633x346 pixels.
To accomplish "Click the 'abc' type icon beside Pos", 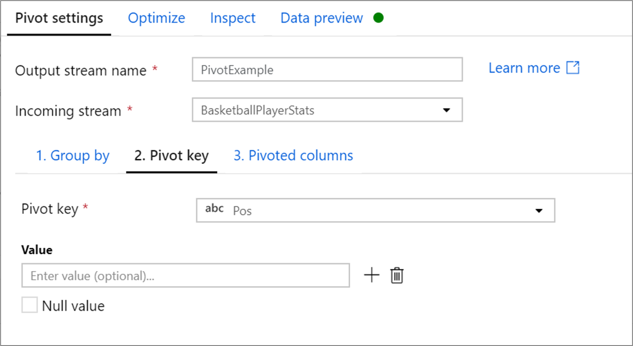I will point(213,209).
